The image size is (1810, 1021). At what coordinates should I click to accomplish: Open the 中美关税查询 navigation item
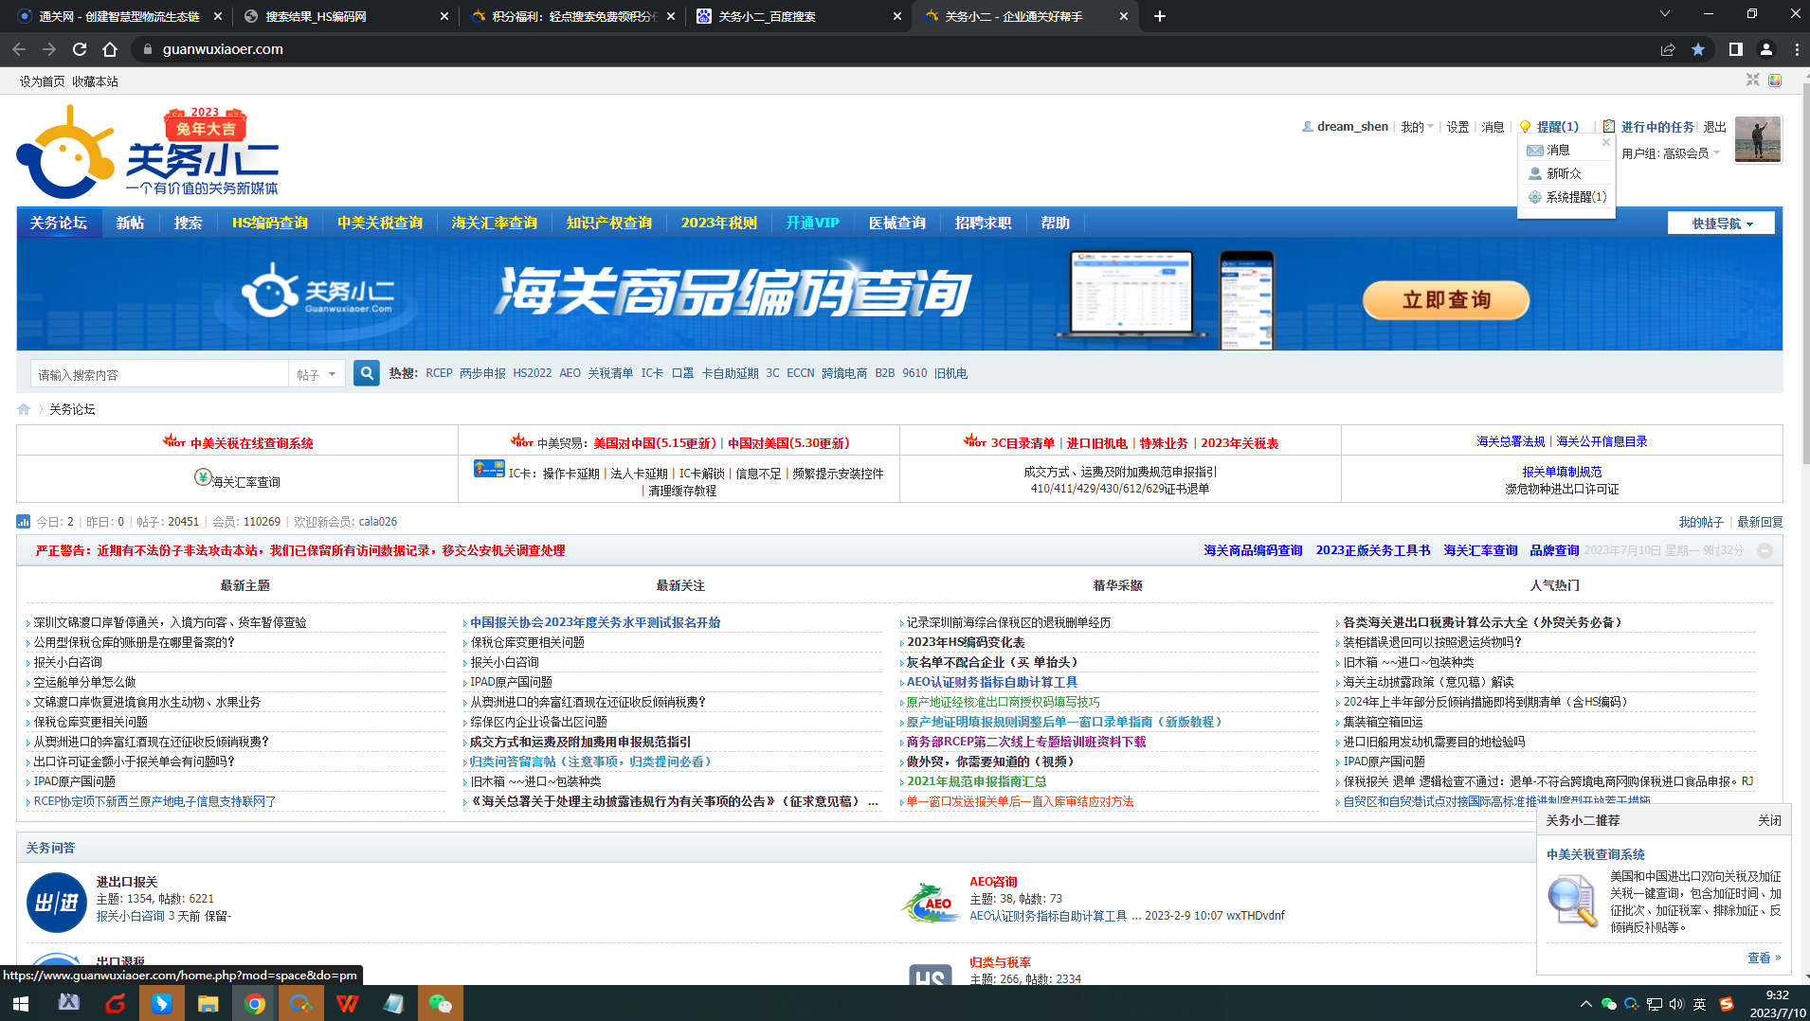click(x=380, y=223)
